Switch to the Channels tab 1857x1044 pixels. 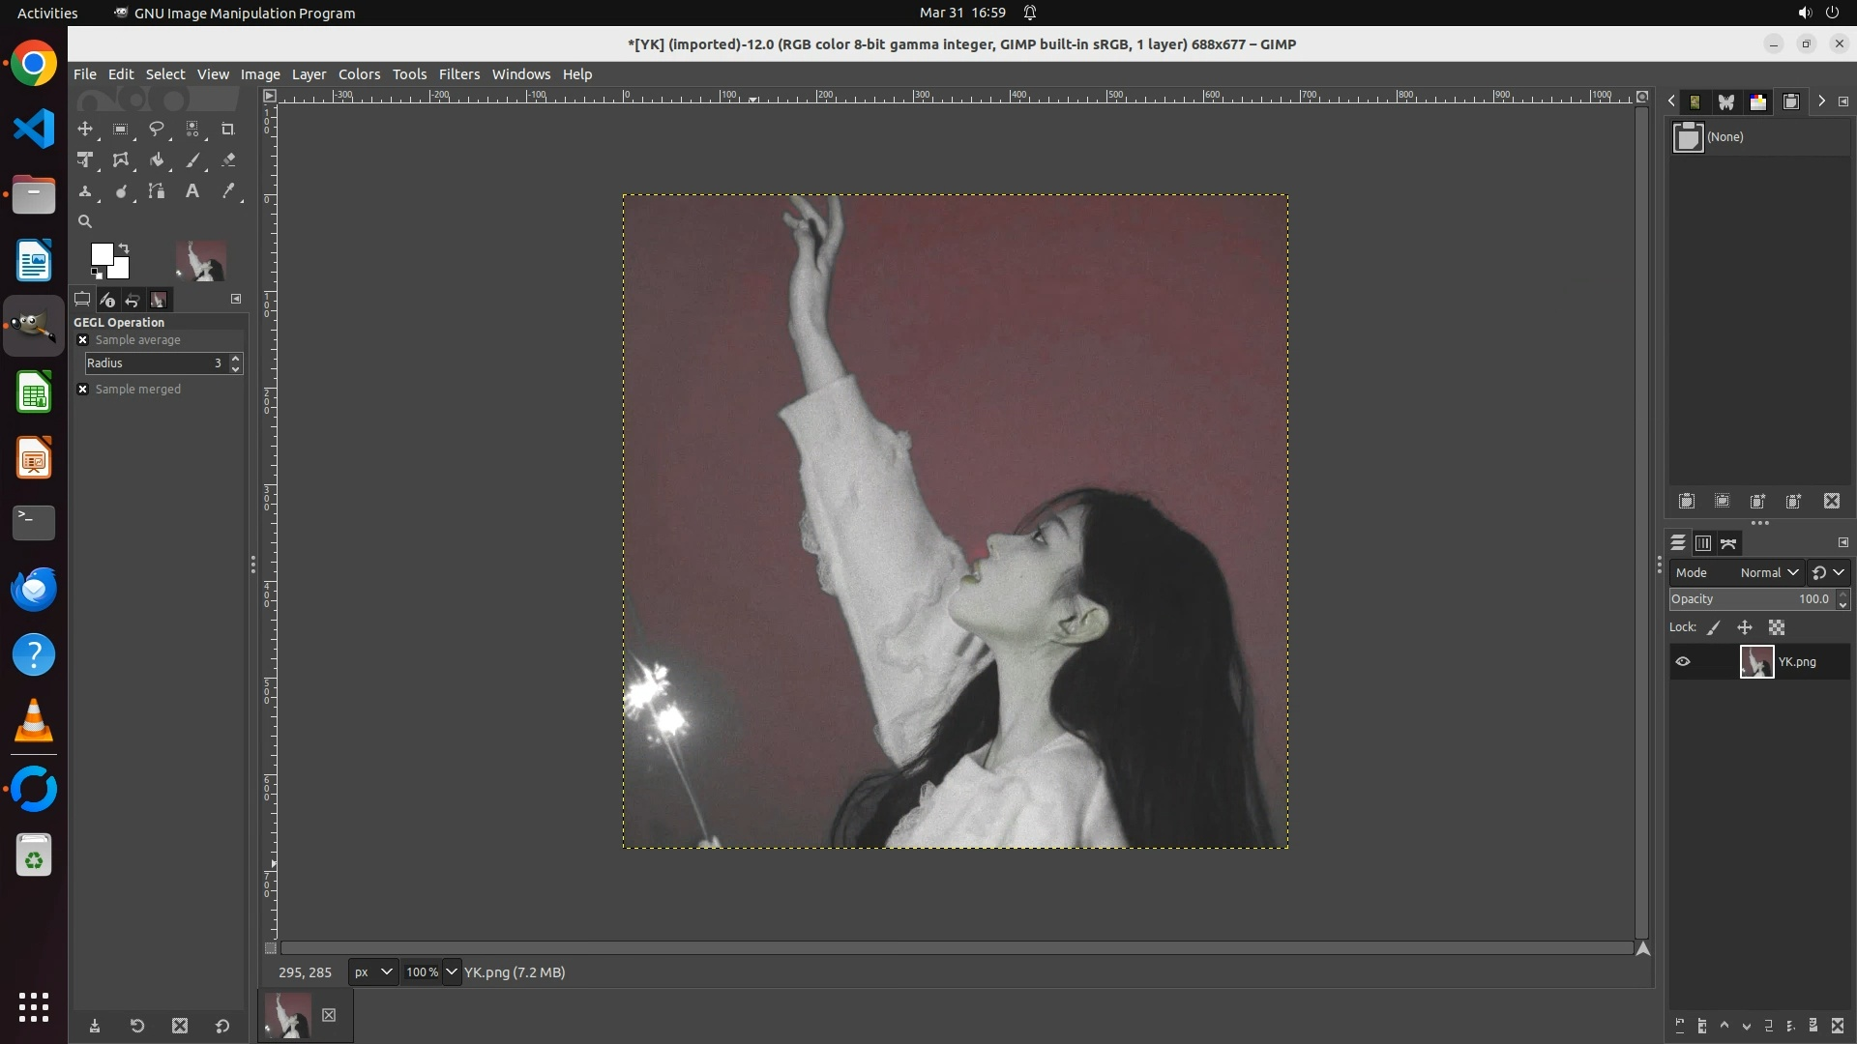[1703, 543]
